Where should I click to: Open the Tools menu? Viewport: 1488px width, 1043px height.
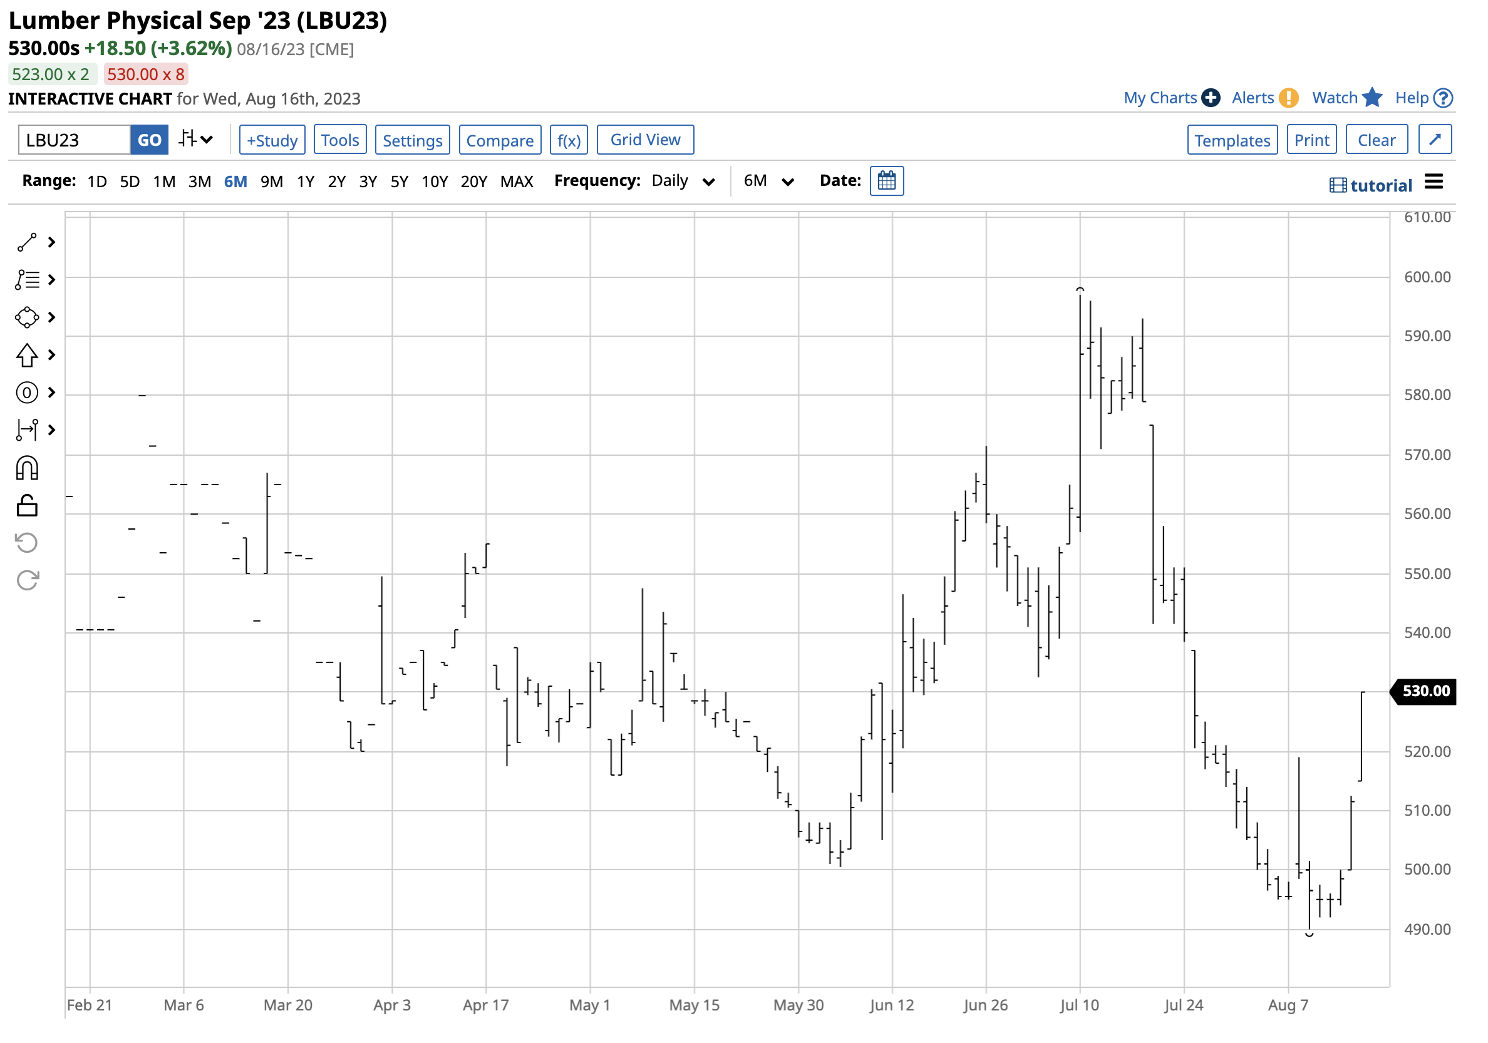tap(340, 140)
